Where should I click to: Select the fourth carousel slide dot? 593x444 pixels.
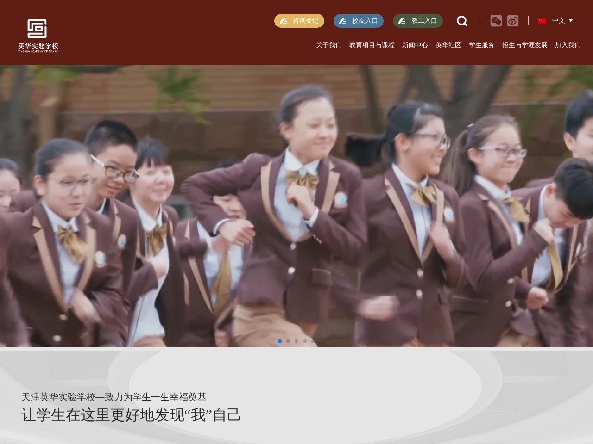(x=305, y=341)
